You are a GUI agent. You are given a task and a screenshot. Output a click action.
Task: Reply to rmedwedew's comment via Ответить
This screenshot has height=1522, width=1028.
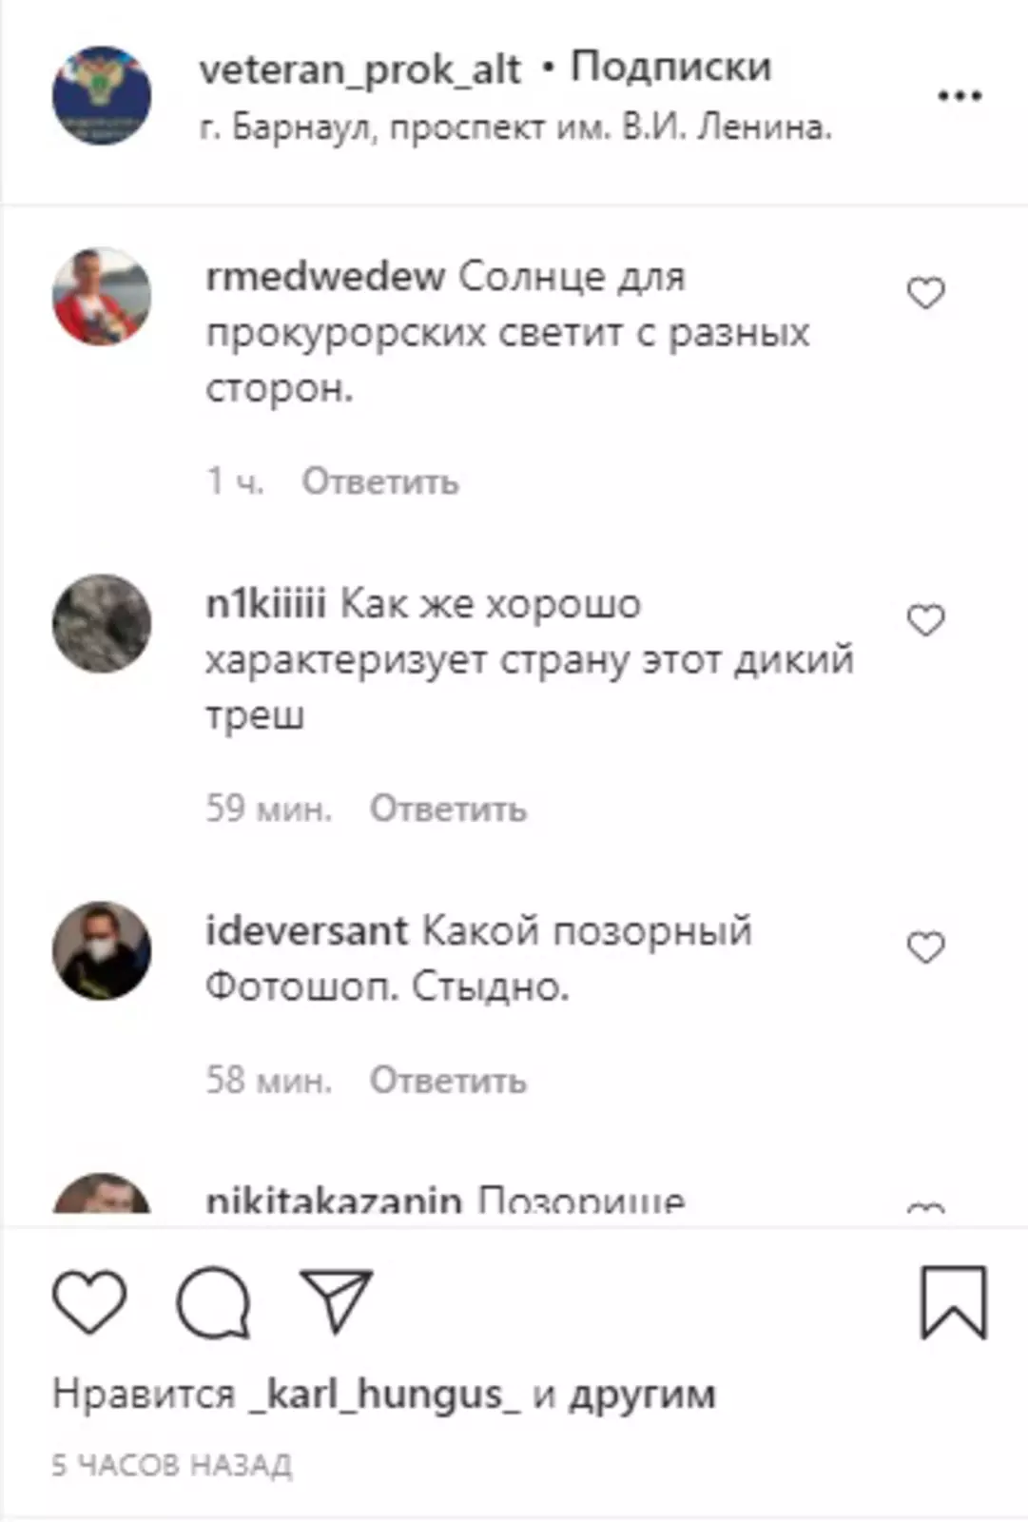coord(380,481)
